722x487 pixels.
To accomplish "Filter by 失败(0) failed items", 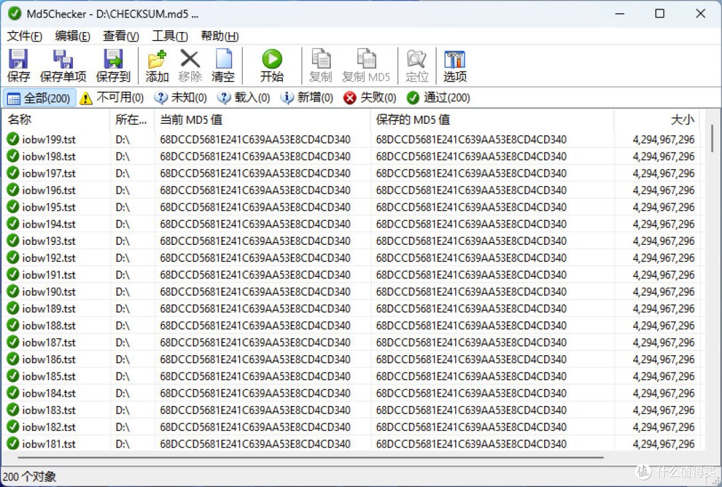I will coord(370,98).
